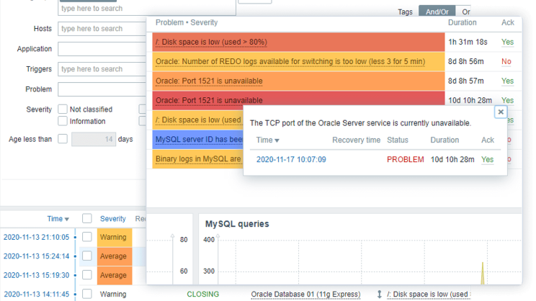The image size is (536, 301).
Task: Click No acknowledgement for the REDO logs row
Action: [506, 61]
